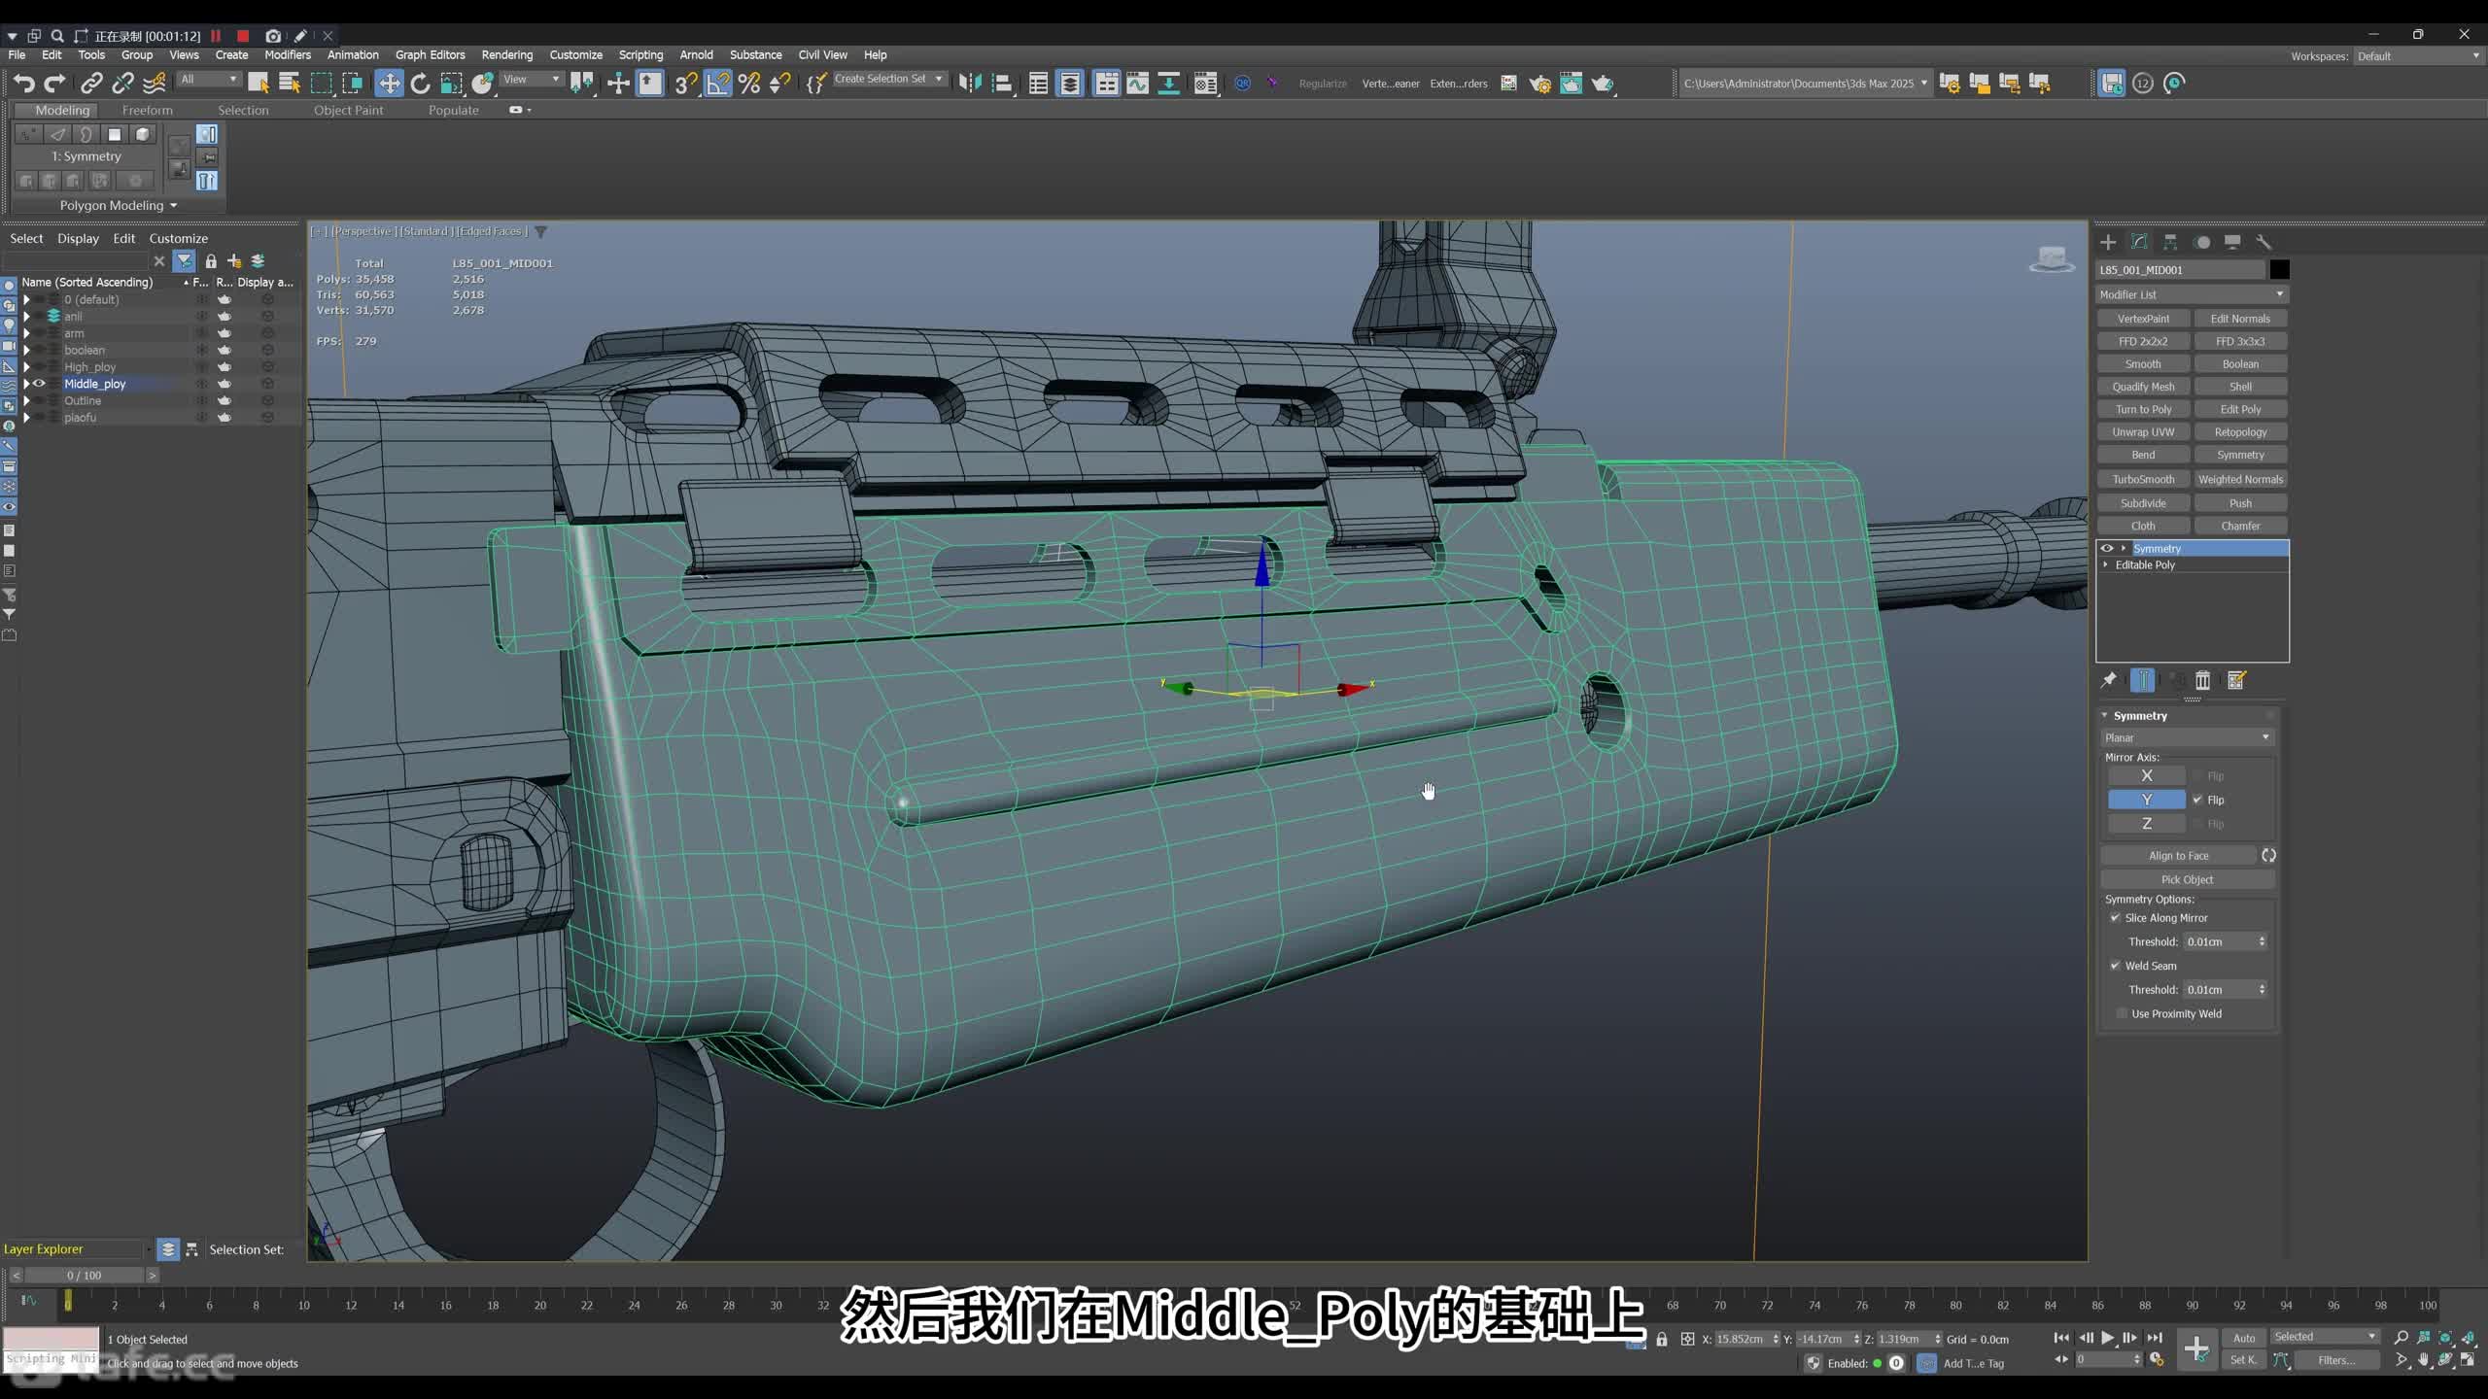Click the black object color swatch
This screenshot has height=1399, width=2488.
point(2279,269)
